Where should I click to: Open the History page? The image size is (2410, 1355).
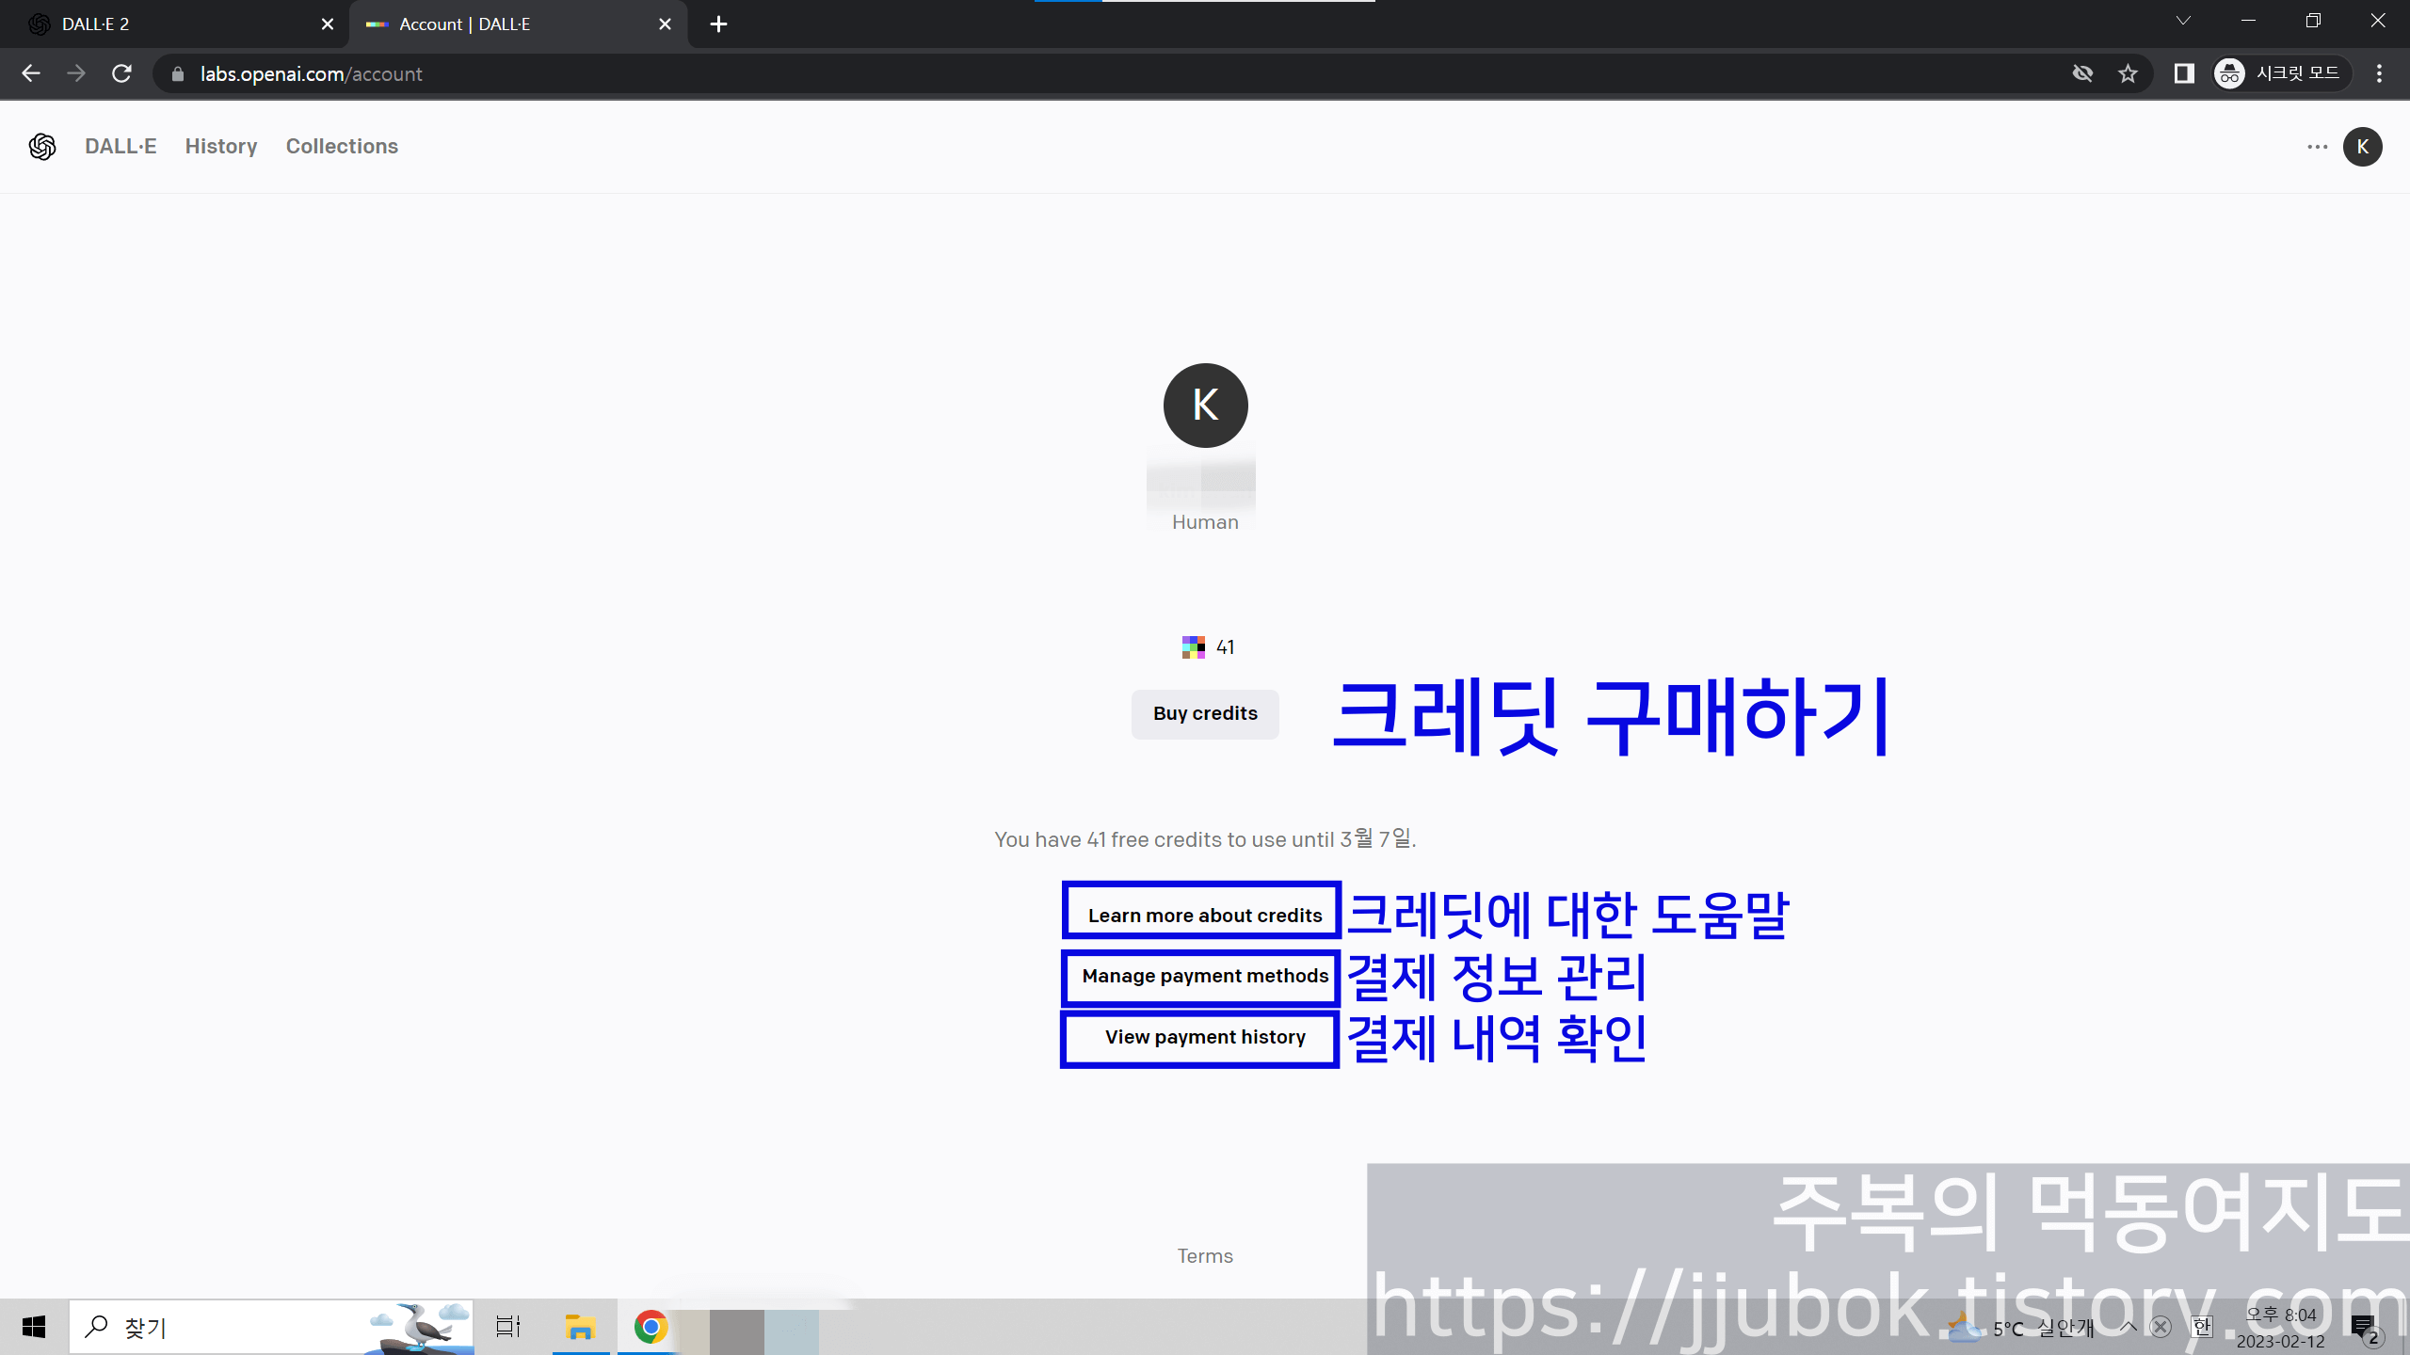pyautogui.click(x=221, y=147)
